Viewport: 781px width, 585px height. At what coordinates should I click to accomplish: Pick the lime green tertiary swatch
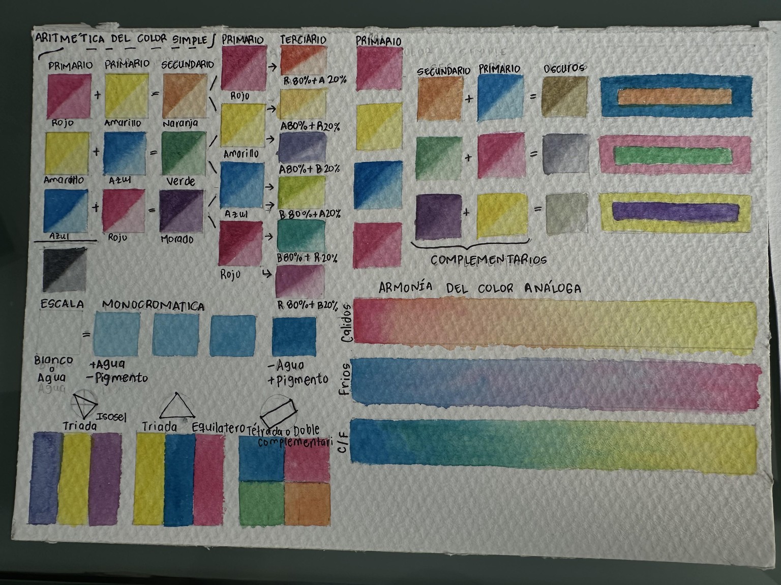[302, 192]
